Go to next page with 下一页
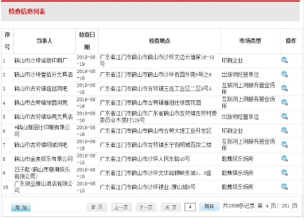Screen dimensions: 304x220 click(146, 207)
